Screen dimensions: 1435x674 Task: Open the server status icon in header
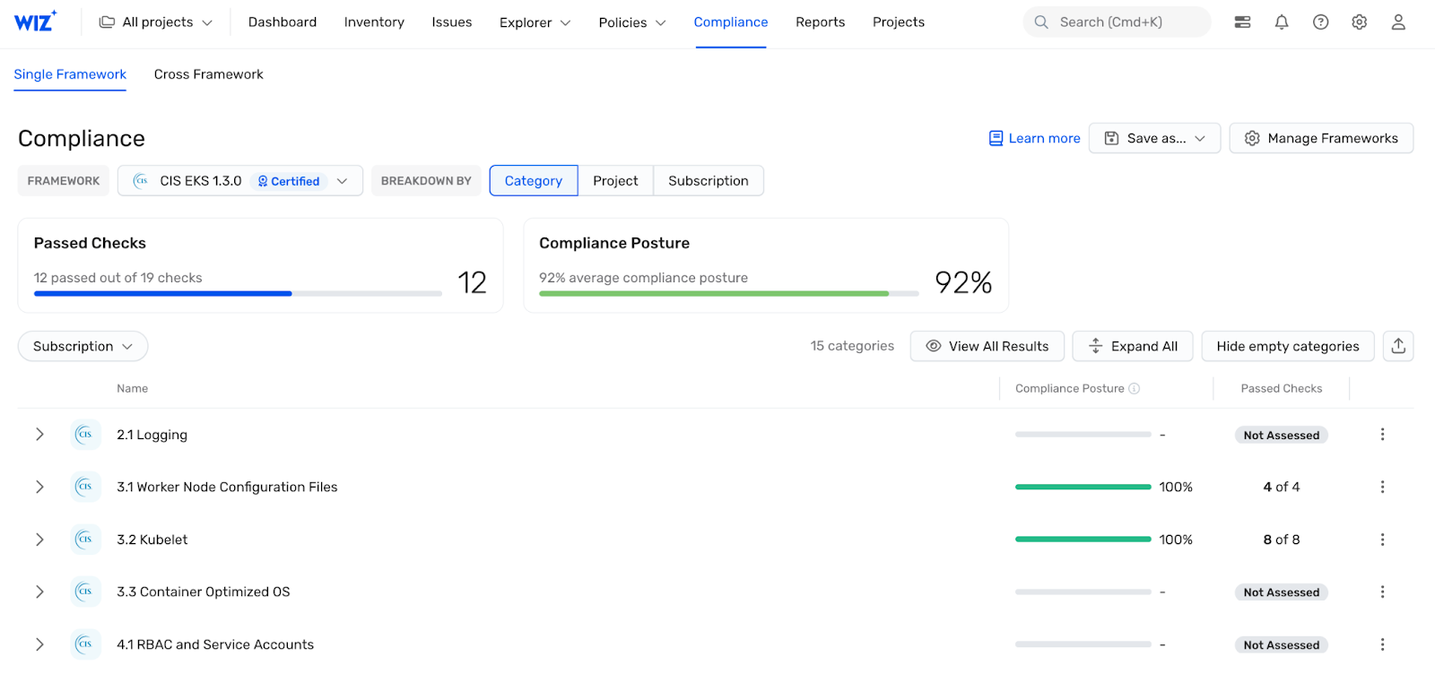[x=1242, y=22]
